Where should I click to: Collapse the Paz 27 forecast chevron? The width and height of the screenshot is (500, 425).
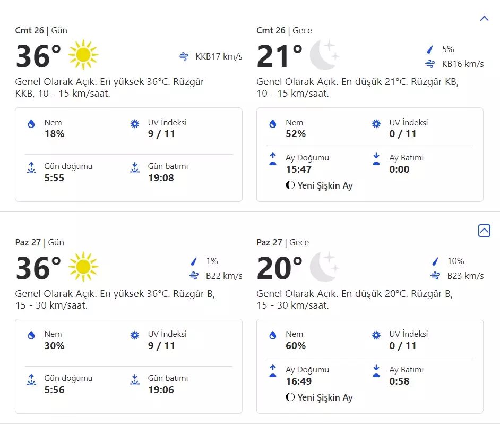(x=484, y=231)
